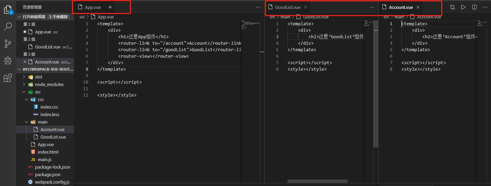Close Account.vue in open editors list

click(x=25, y=62)
